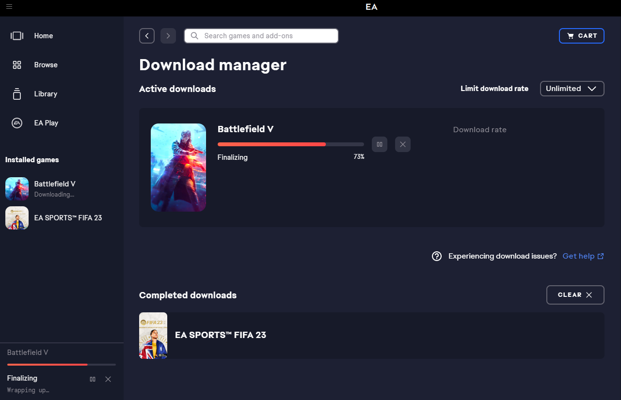This screenshot has height=400, width=621.
Task: Click Battlefield V thumbnail in installed games
Action: [17, 189]
